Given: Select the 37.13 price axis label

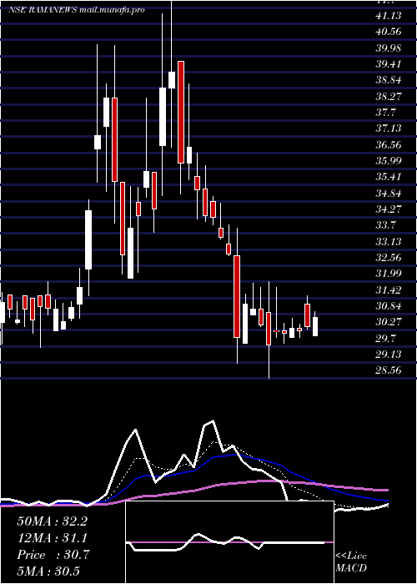Looking at the screenshot, I should (x=389, y=128).
